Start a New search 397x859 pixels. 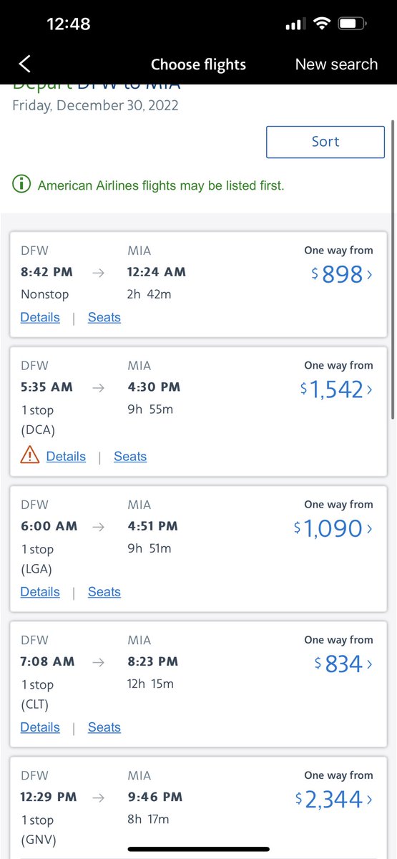[336, 64]
